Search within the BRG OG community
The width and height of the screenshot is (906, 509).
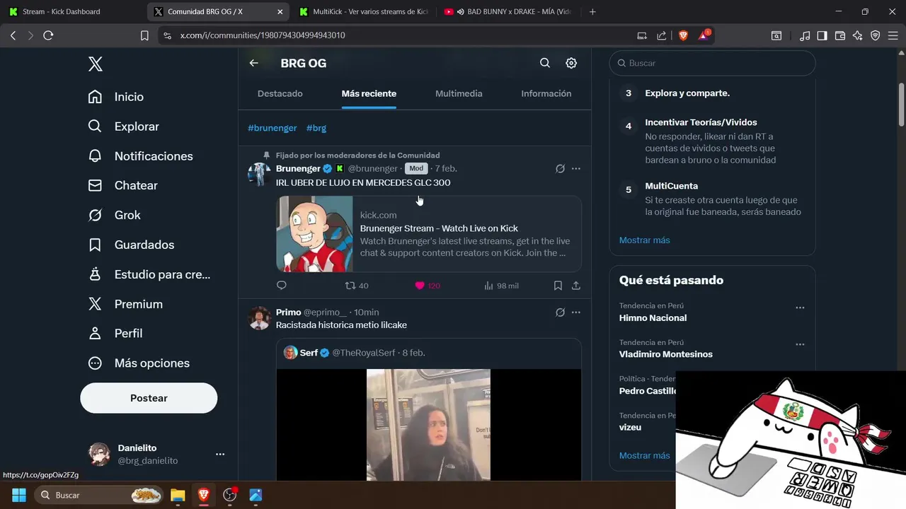[545, 63]
